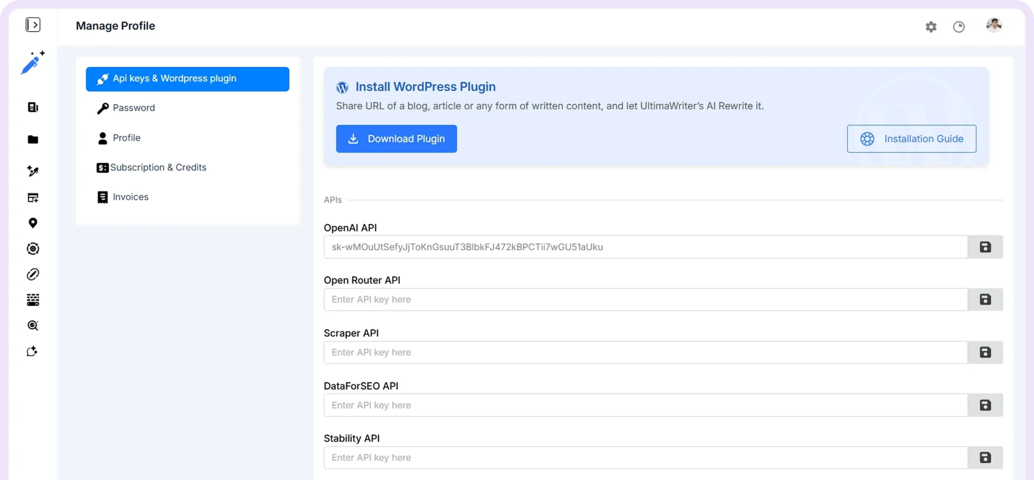Viewport: 1034px width, 480px height.
Task: Open the Installation Guide
Action: coord(912,138)
